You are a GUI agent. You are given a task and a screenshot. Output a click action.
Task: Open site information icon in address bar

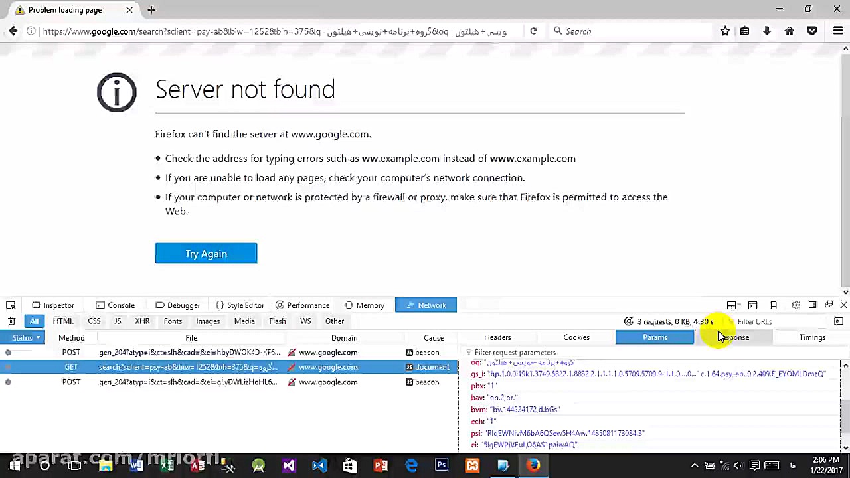[x=31, y=31]
